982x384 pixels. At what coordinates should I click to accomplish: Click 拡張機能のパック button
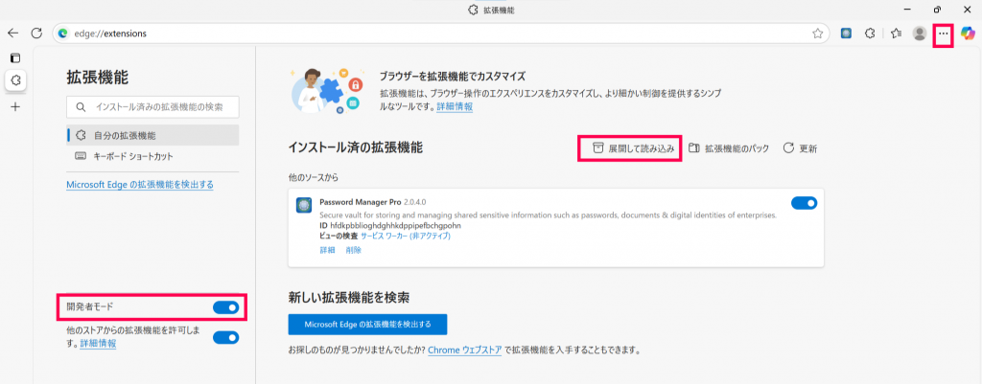[729, 148]
